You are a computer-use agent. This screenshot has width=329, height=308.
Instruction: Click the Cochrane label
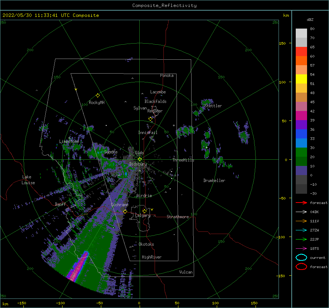click(x=120, y=205)
